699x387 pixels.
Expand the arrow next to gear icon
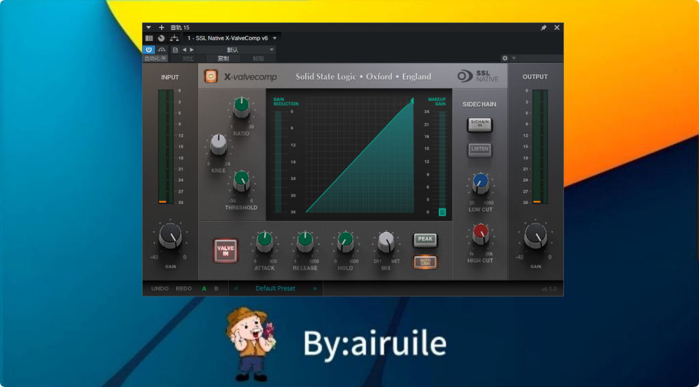pyautogui.click(x=513, y=59)
